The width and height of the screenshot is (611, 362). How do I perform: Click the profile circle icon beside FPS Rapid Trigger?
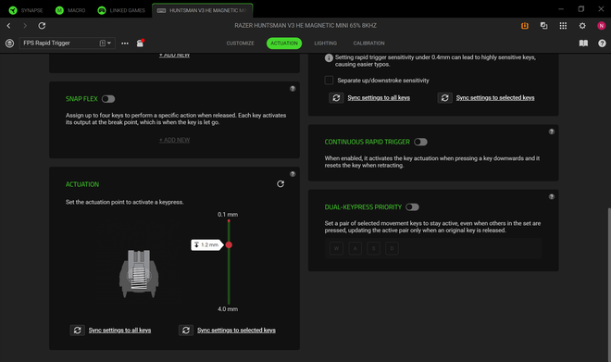coord(10,44)
